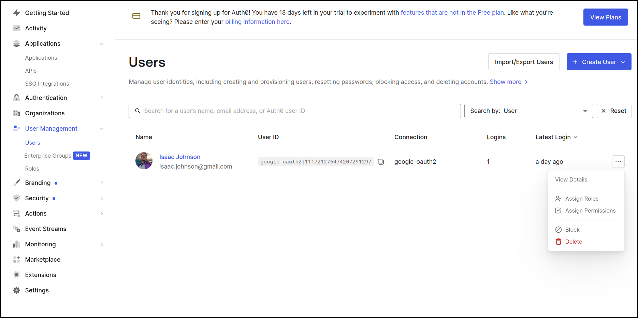Image resolution: width=638 pixels, height=318 pixels.
Task: Click Isaac Johnson's avatar thumbnail
Action: [144, 161]
